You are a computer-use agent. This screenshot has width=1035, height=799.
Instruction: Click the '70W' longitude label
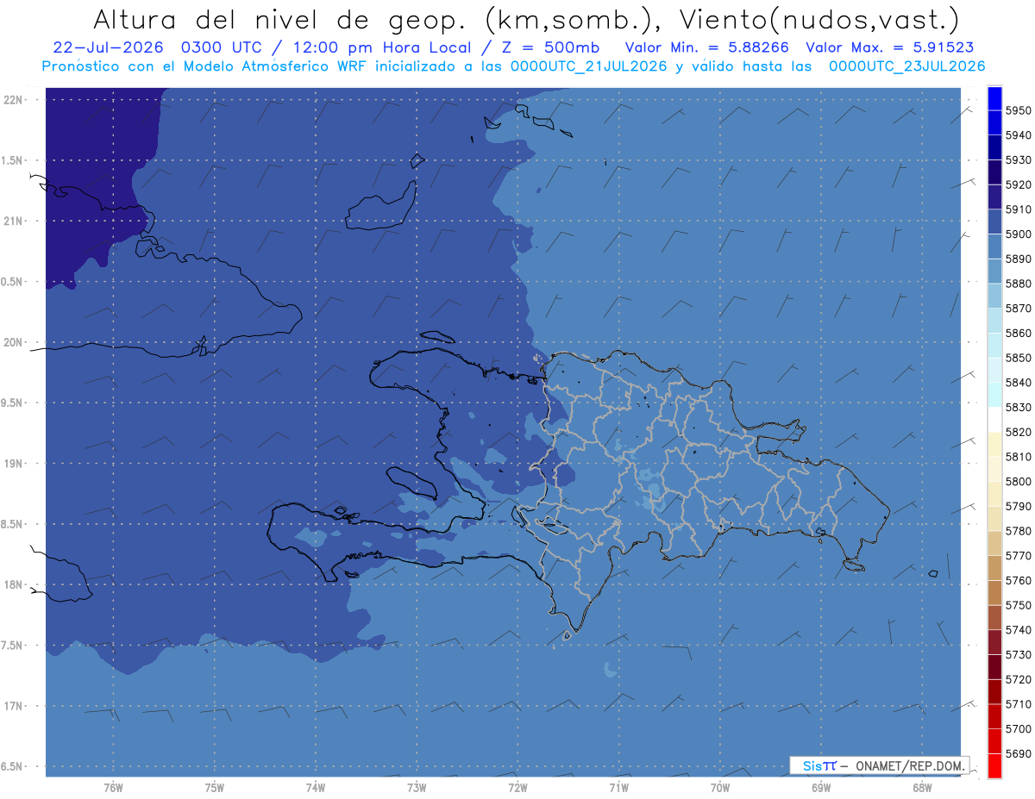[x=720, y=788]
